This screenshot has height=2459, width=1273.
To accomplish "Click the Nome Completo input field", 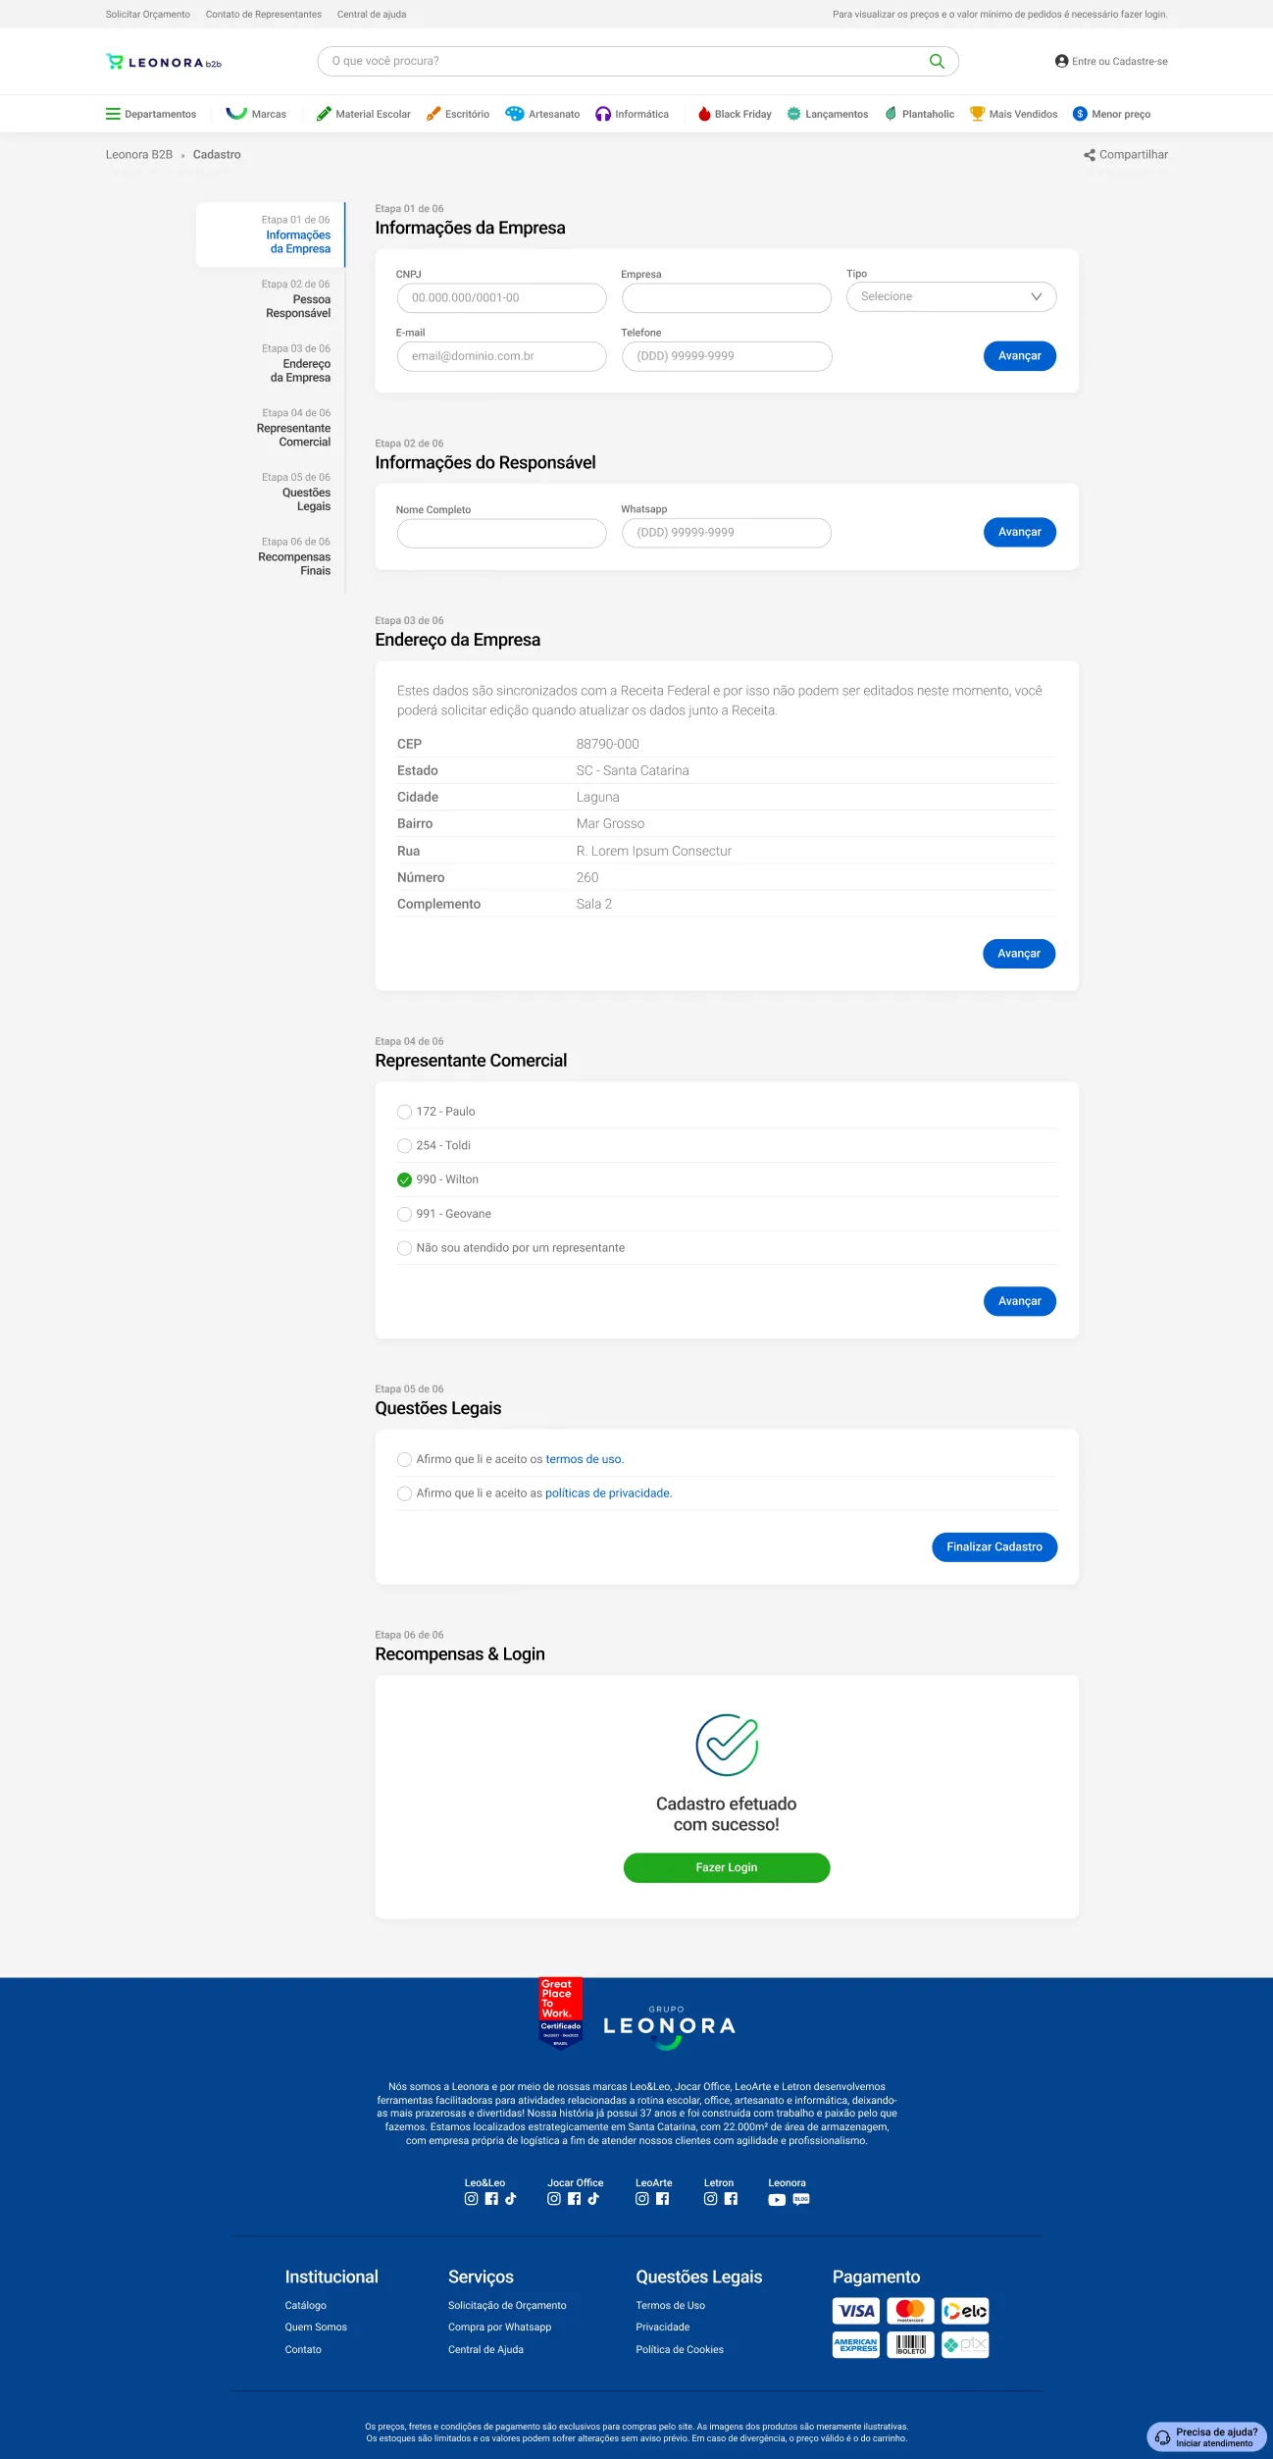I will pos(502,533).
